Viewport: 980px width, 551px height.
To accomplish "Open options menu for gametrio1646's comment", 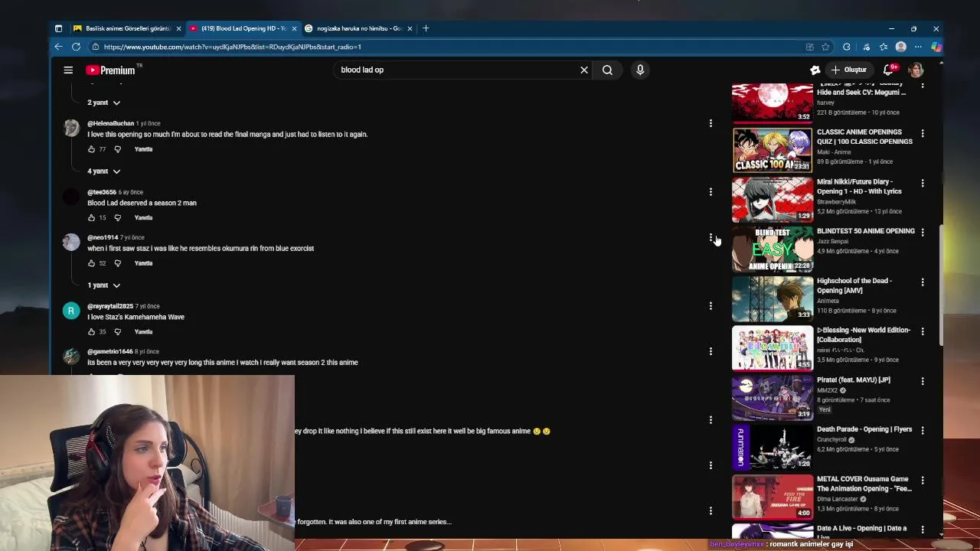I will click(710, 351).
